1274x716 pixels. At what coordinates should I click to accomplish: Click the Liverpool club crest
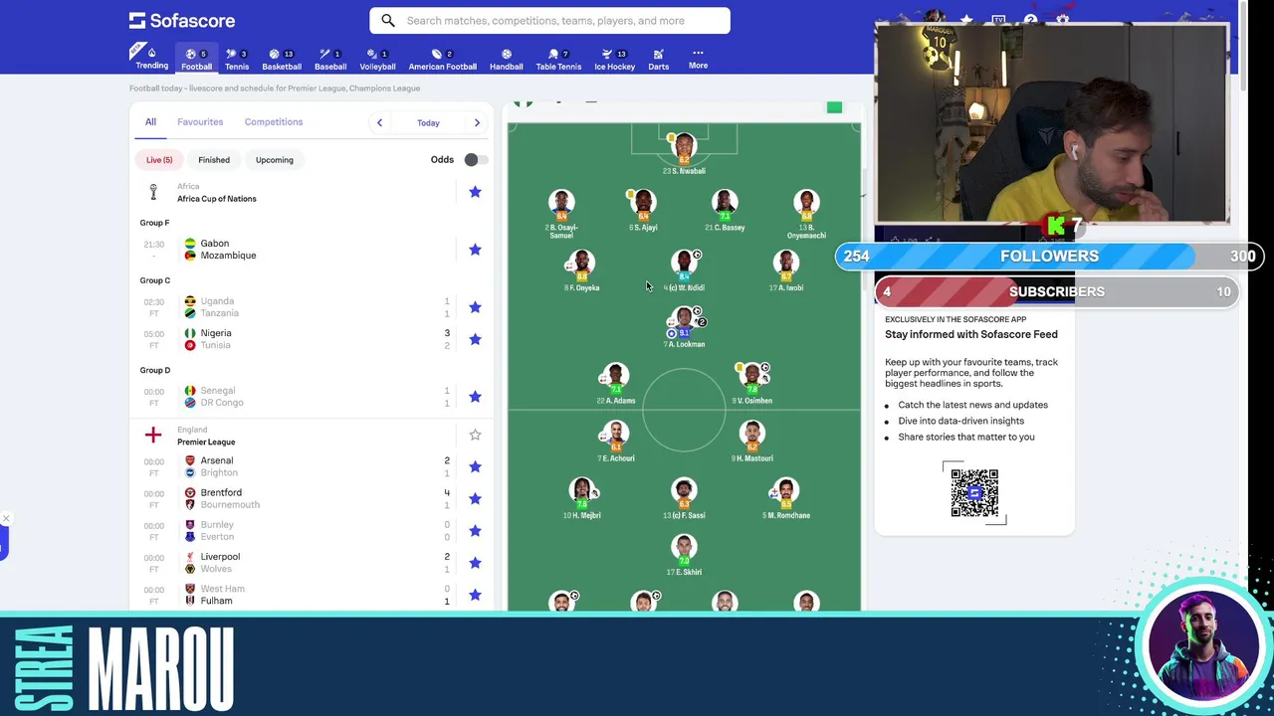coord(190,557)
